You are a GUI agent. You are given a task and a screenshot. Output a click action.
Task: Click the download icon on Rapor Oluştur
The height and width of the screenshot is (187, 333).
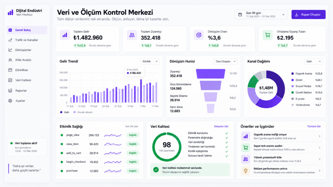click(297, 15)
